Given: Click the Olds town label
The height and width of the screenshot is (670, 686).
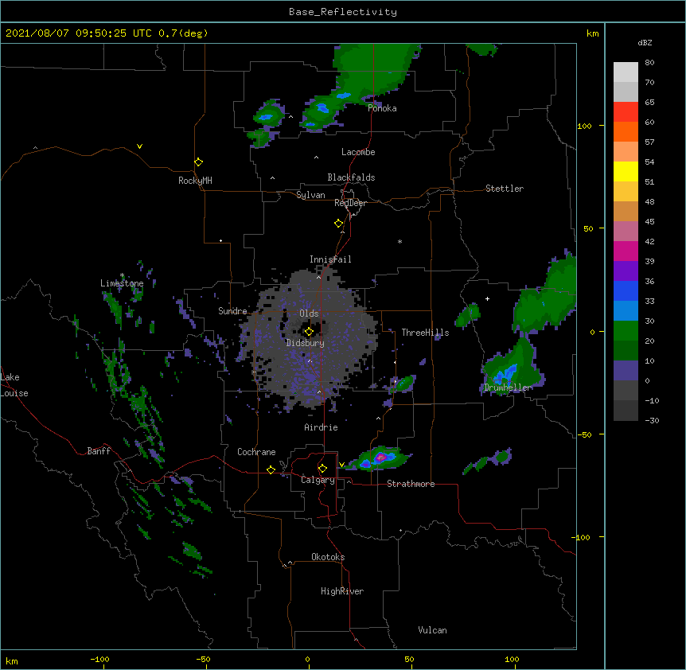Looking at the screenshot, I should pyautogui.click(x=309, y=314).
